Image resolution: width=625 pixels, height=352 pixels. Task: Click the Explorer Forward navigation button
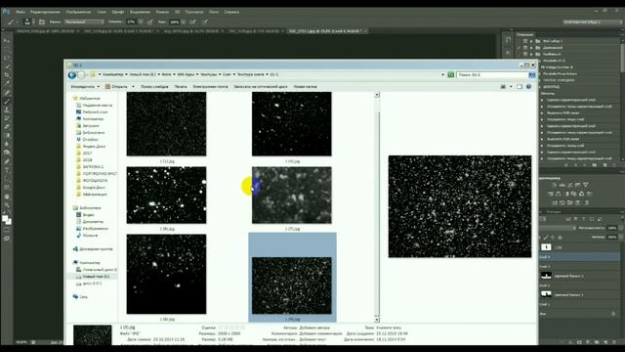point(81,74)
